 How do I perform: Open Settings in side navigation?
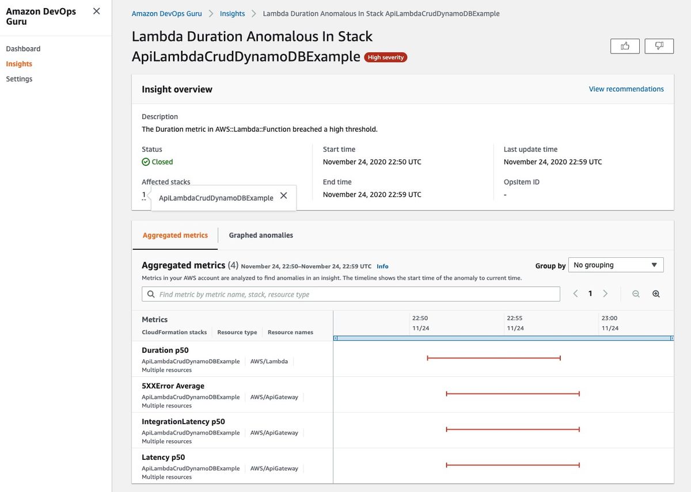coord(19,79)
